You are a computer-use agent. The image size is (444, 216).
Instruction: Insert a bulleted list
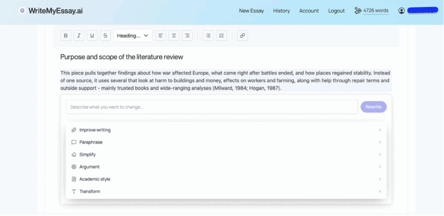(x=208, y=36)
